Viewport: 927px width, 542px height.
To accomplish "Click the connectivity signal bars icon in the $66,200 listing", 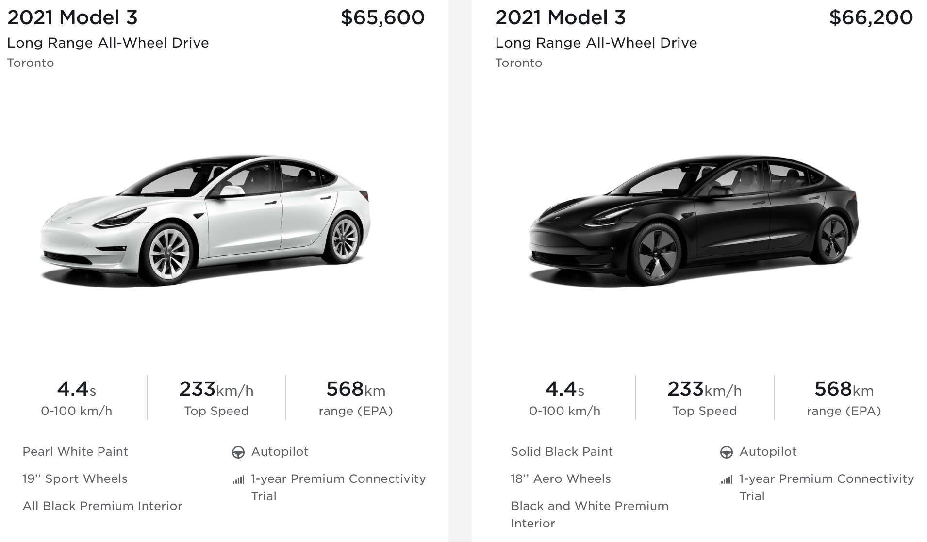I will (727, 480).
